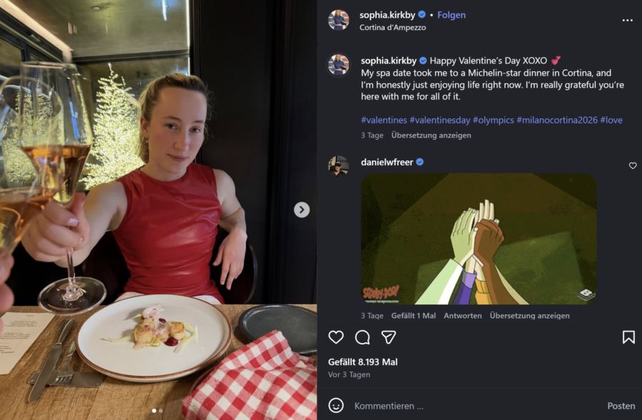Click Folgen to follow sophia.kirkby
642x420 pixels.
coord(451,14)
